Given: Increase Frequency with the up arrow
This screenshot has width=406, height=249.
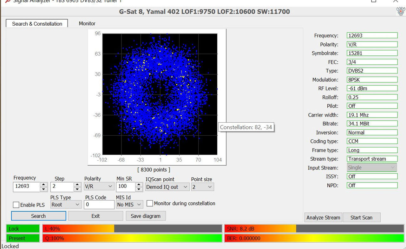Looking at the screenshot, I should [x=44, y=184].
